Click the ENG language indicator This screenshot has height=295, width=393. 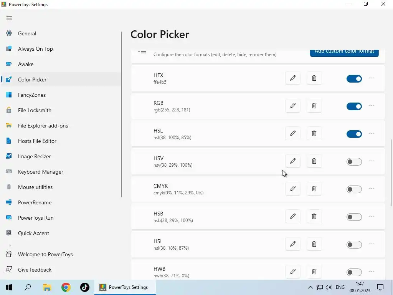coord(340,287)
